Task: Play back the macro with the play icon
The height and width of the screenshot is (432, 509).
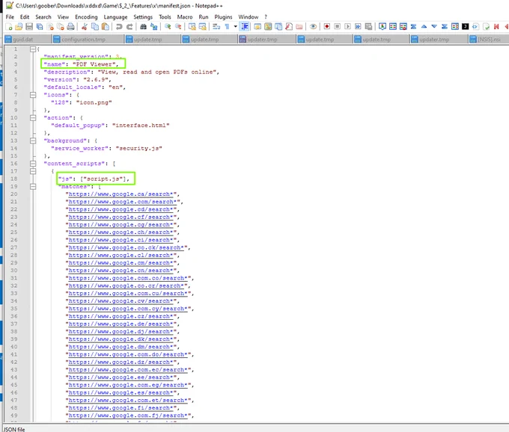Action: [347, 27]
